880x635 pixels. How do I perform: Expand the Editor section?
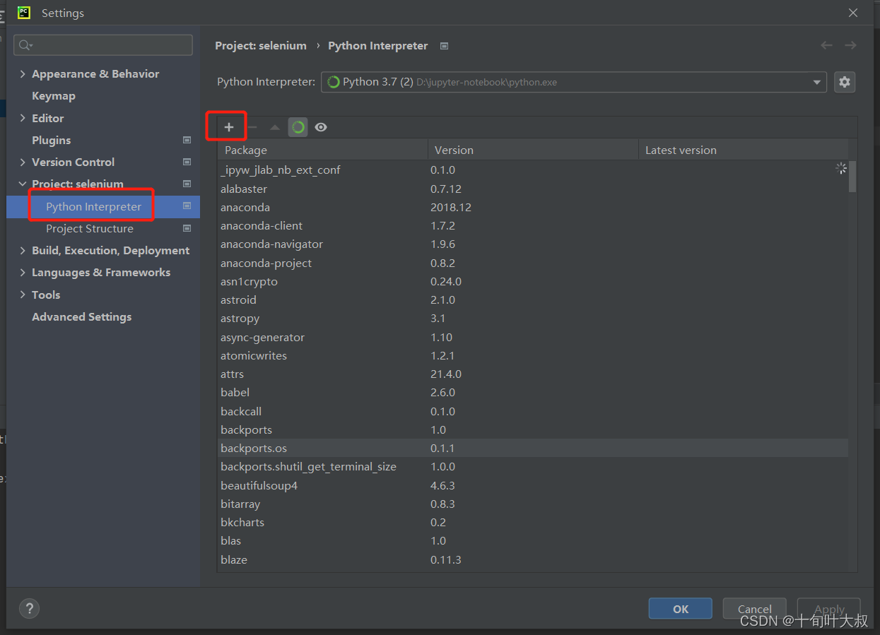coord(23,118)
